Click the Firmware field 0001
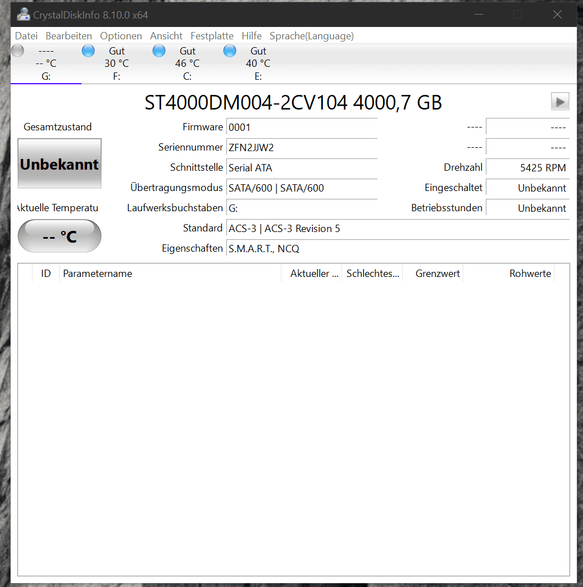This screenshot has height=587, width=583. (302, 127)
